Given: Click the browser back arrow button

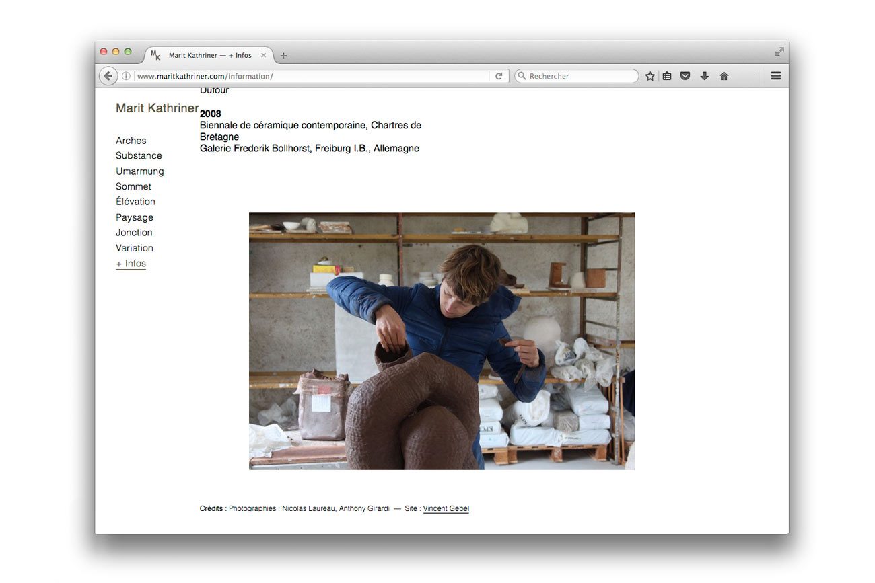Looking at the screenshot, I should pos(108,76).
